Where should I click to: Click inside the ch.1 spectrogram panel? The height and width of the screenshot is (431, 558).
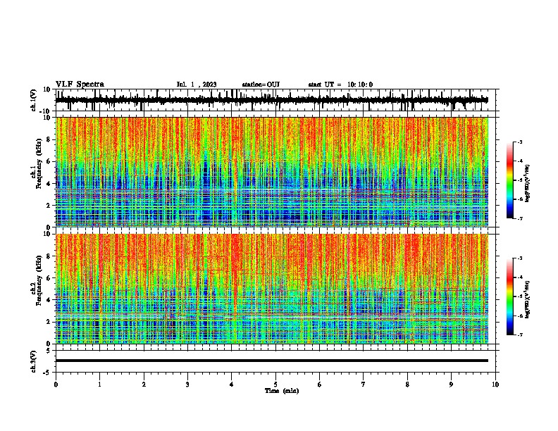[x=272, y=172]
